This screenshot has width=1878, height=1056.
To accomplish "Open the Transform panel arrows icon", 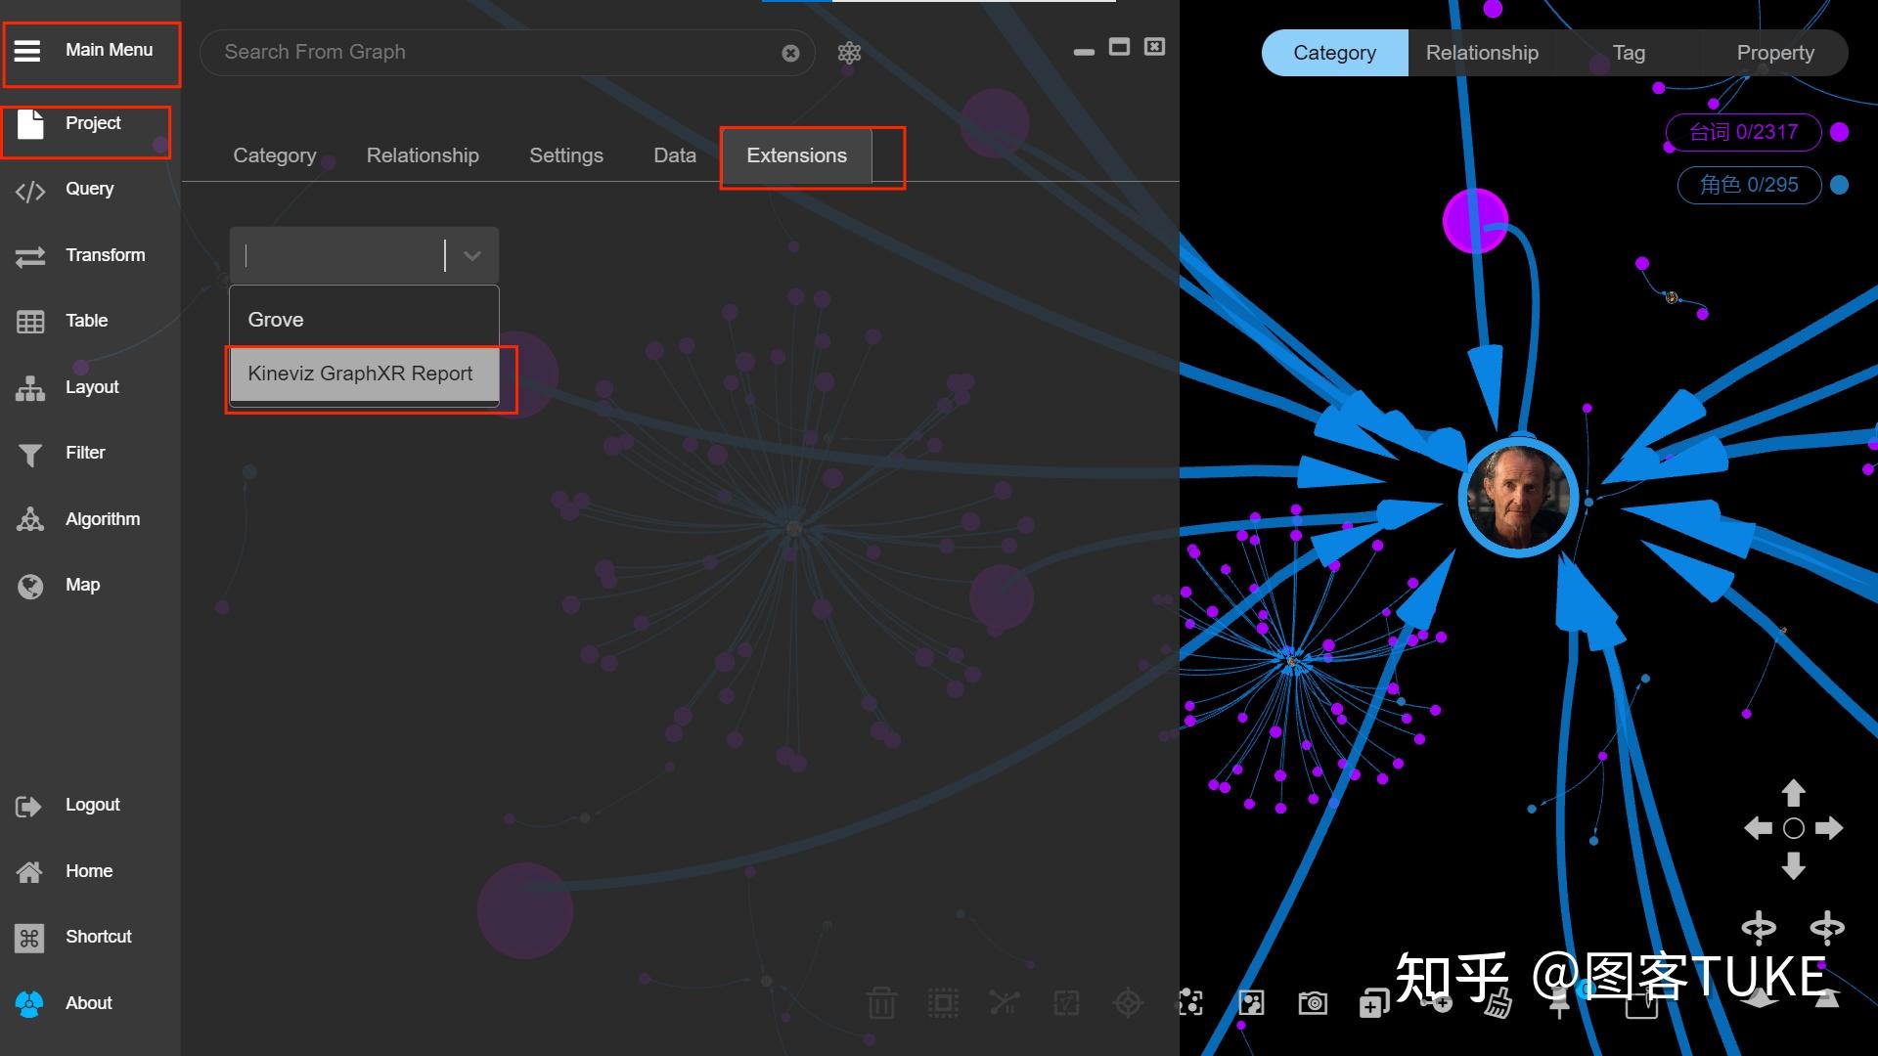I will (x=30, y=256).
